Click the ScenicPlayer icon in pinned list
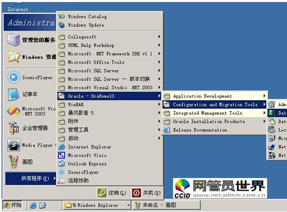 click(13, 78)
